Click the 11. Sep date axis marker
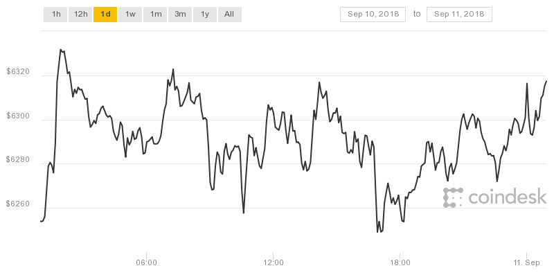 [x=526, y=263]
